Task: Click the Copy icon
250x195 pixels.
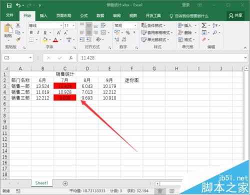Action: click(x=18, y=32)
